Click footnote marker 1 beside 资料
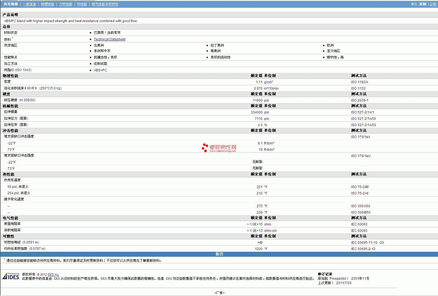 coord(12,38)
